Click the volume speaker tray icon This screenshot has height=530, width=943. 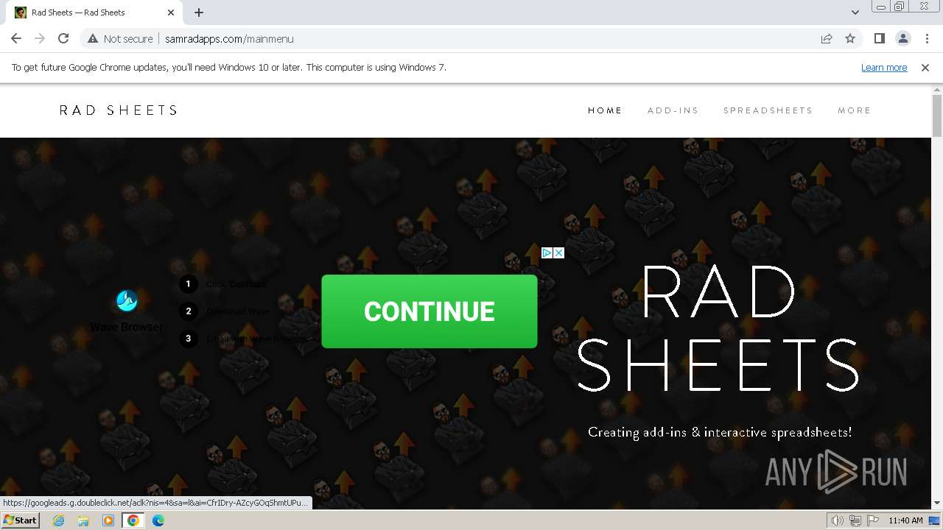pyautogui.click(x=838, y=520)
